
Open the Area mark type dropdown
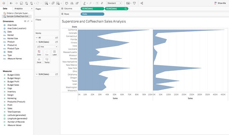(x=47, y=47)
